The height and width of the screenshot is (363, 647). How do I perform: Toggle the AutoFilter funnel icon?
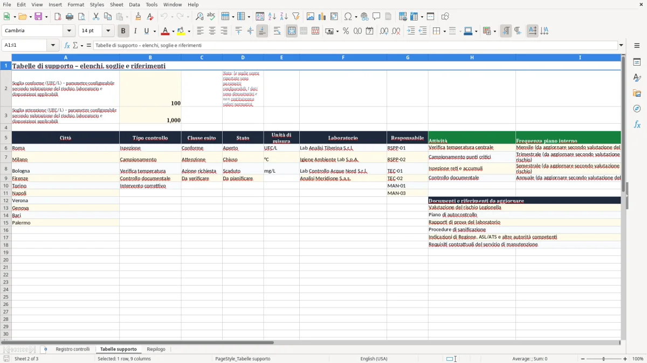[x=296, y=17]
